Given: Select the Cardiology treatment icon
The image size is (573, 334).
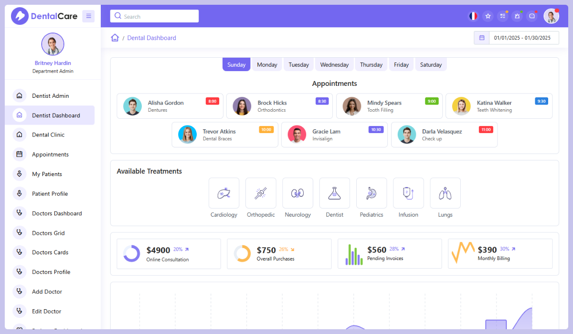Looking at the screenshot, I should pos(224,193).
